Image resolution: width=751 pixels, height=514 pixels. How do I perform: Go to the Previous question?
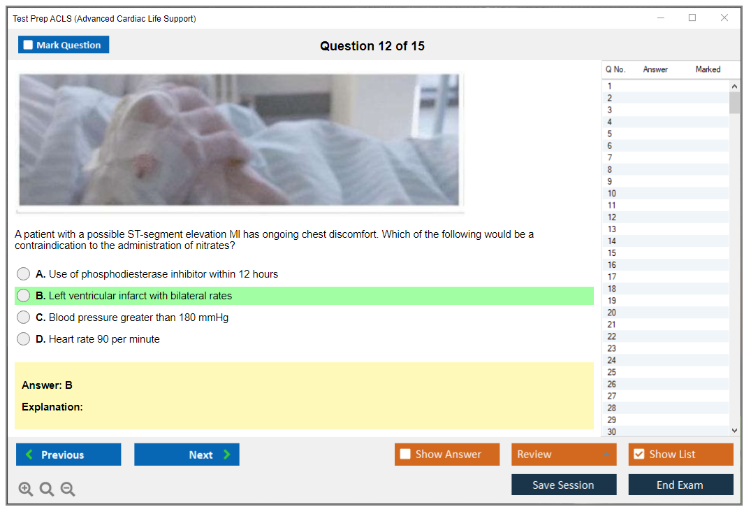click(x=68, y=455)
